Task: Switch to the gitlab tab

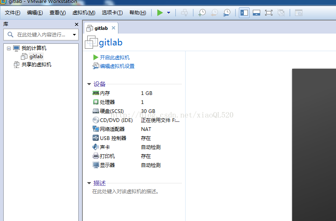Action: pyautogui.click(x=101, y=28)
